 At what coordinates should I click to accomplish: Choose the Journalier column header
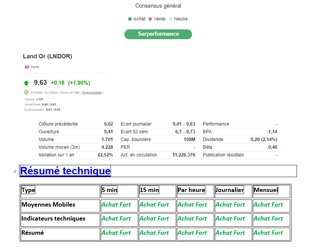[230, 190]
